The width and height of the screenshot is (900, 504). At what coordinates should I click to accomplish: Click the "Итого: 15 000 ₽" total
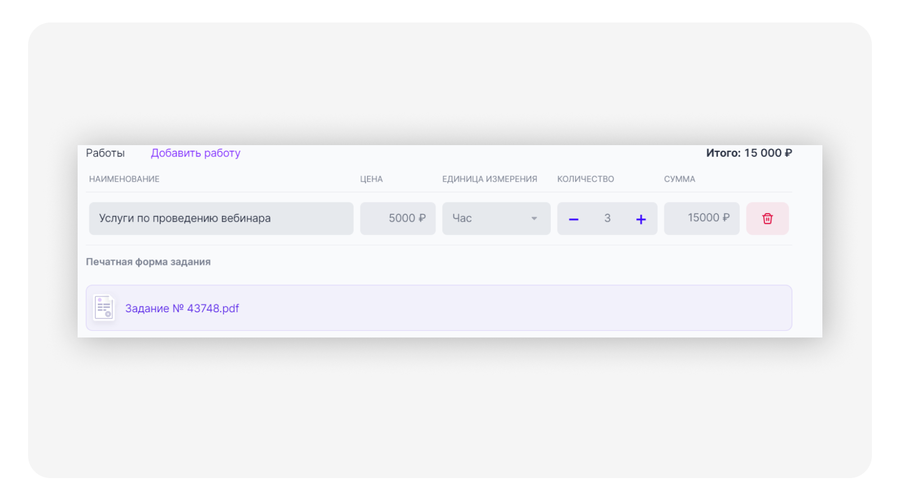(749, 153)
